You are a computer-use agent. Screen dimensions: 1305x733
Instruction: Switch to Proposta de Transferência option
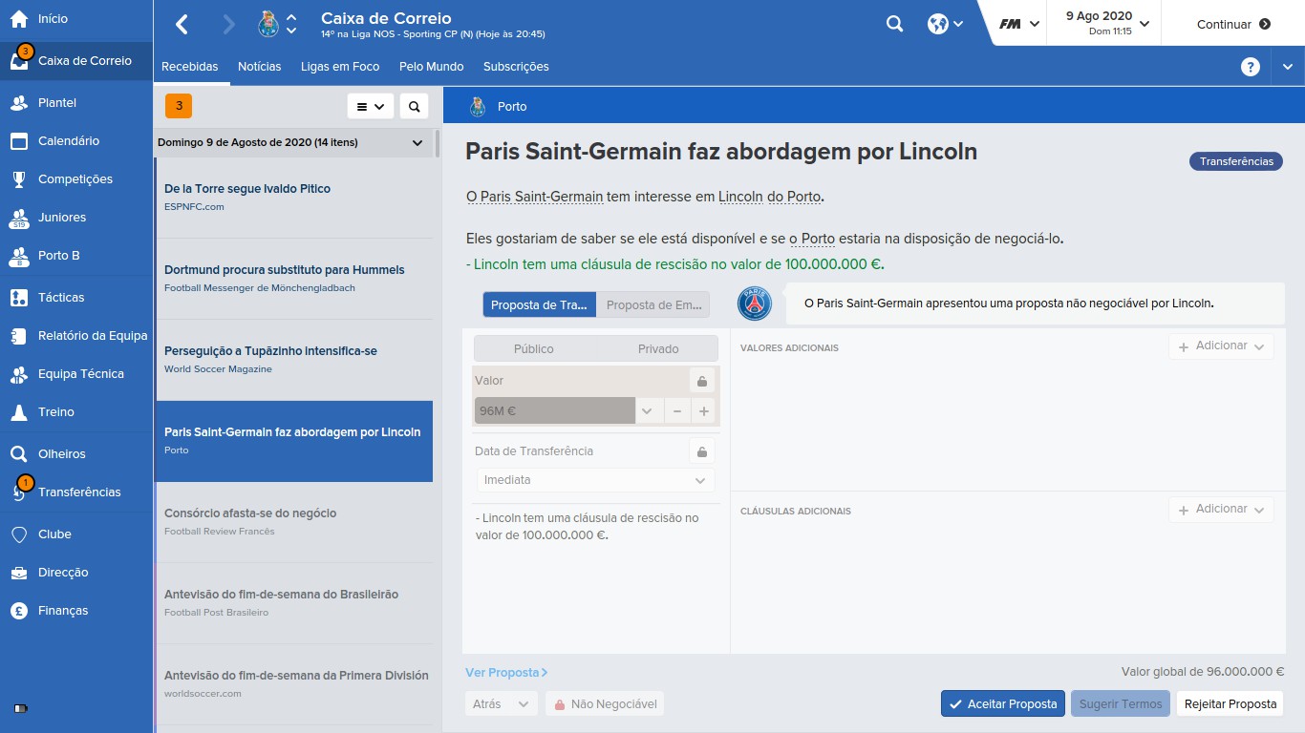(539, 304)
